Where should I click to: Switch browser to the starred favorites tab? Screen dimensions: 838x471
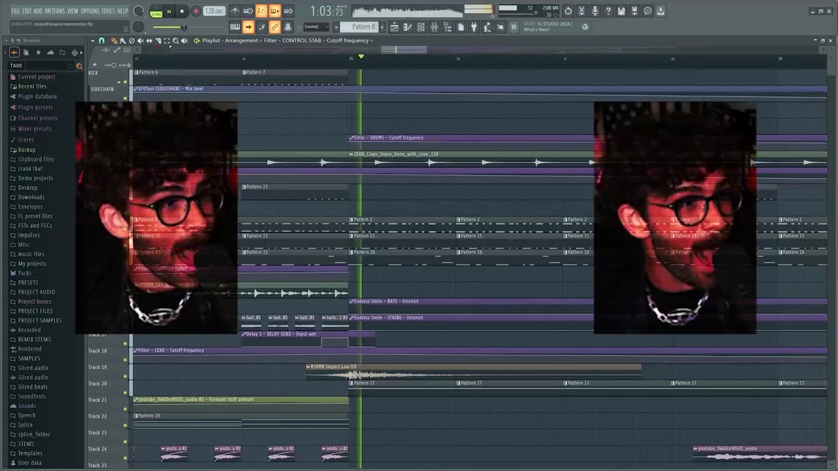(38, 52)
